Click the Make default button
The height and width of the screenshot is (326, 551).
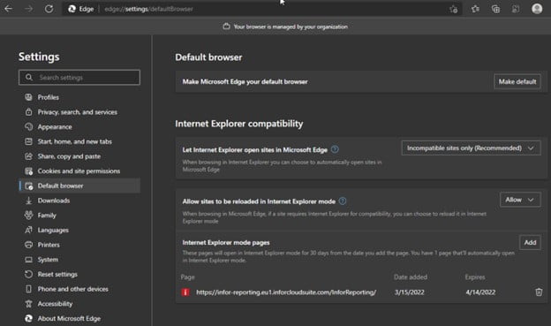click(x=517, y=81)
